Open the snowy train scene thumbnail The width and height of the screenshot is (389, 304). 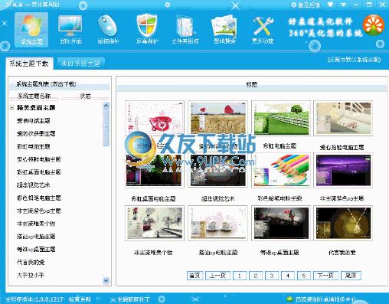155,224
